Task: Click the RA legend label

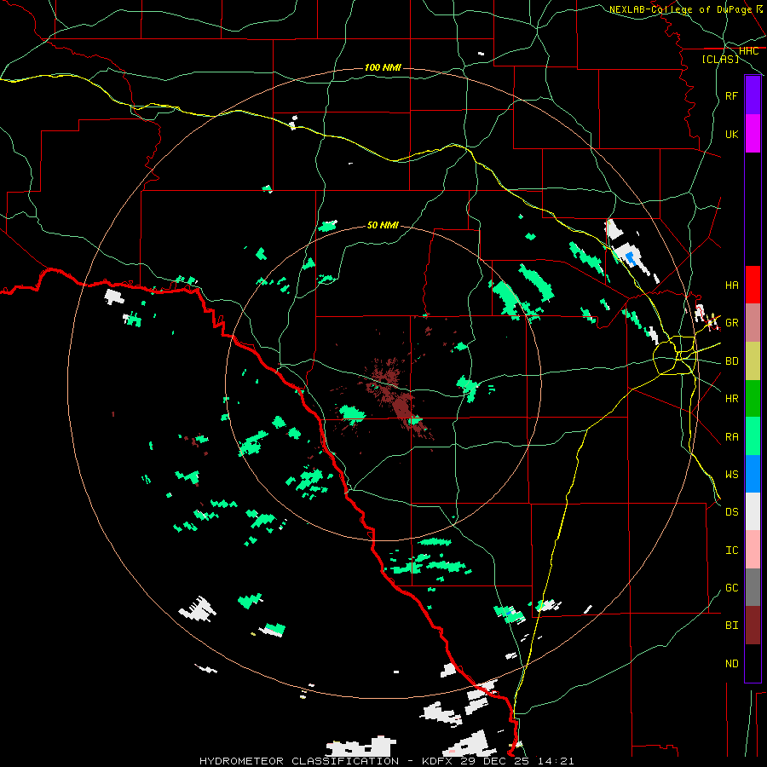Action: [x=731, y=436]
